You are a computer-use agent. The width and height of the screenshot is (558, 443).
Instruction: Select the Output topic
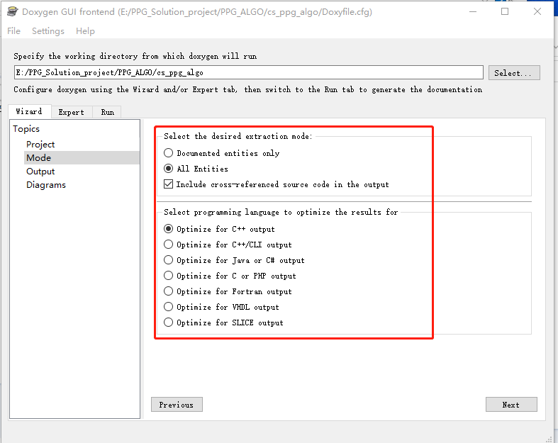click(40, 172)
